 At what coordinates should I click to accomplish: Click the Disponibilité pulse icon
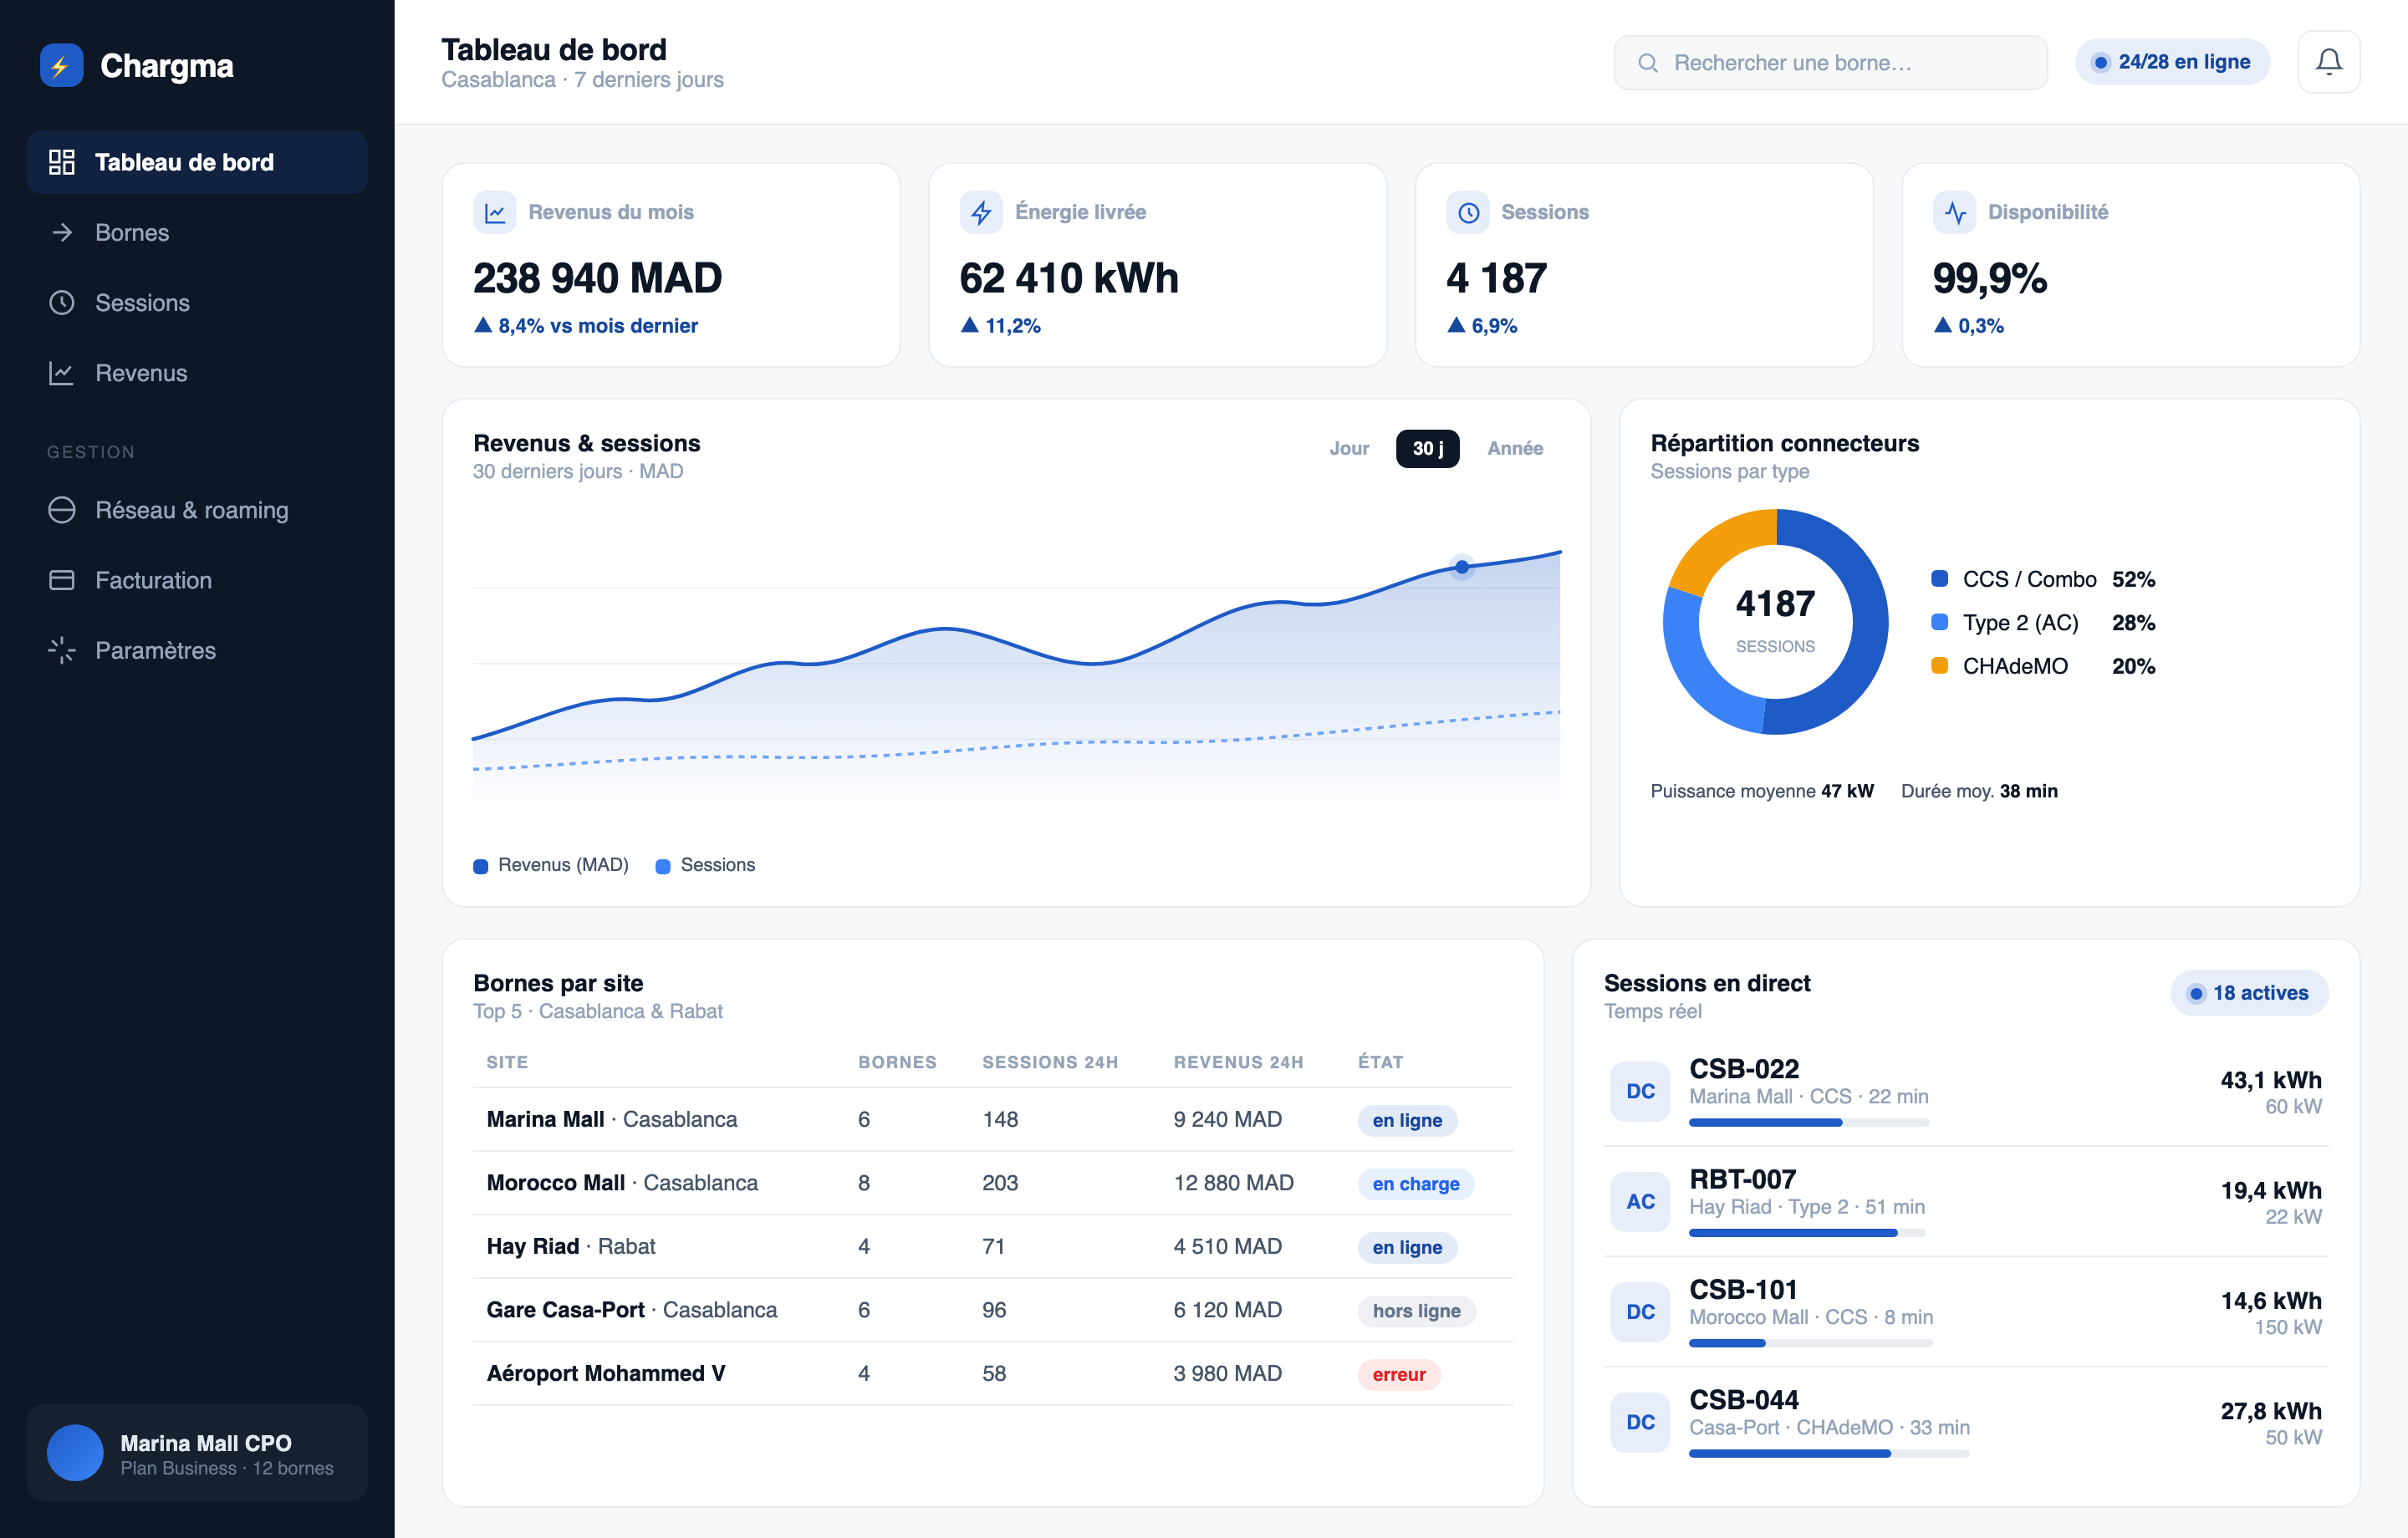pyautogui.click(x=1955, y=212)
